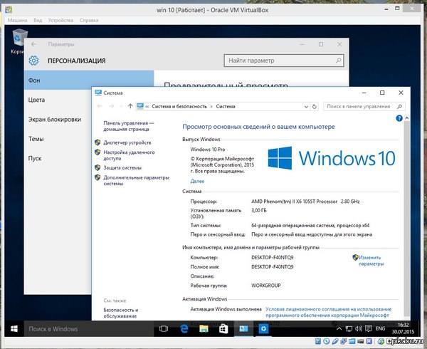
Task: Show hidden tray icons chevron
Action: (339, 329)
